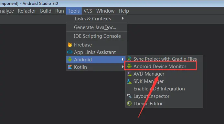This screenshot has height=124, width=224.
Task: Expand the Tasks & Contexts submenu arrow
Action: tap(123, 18)
